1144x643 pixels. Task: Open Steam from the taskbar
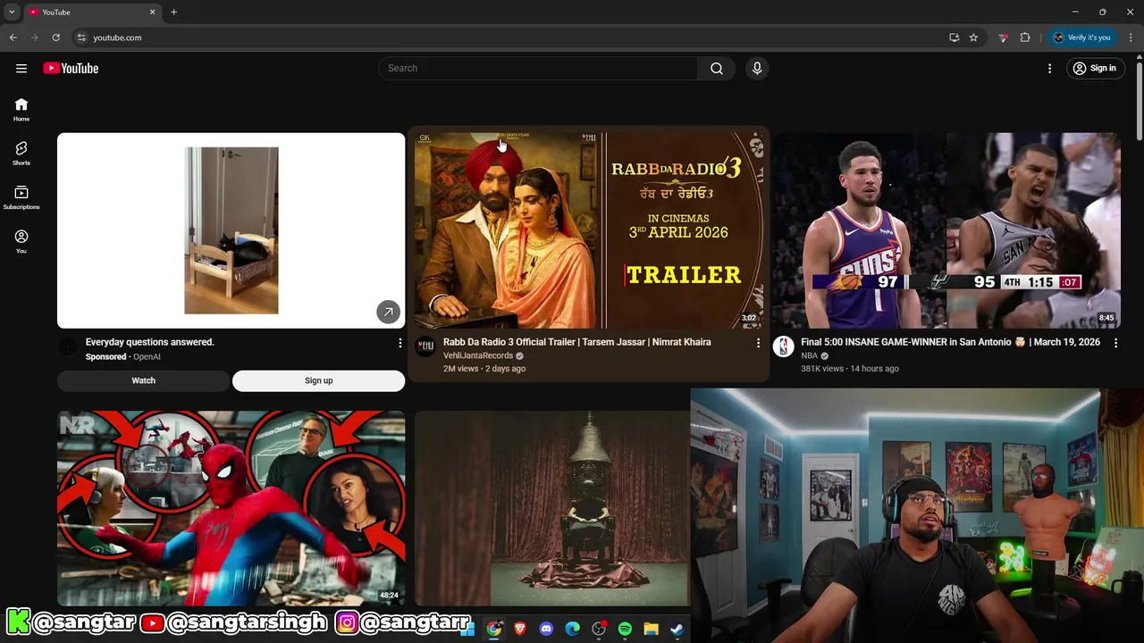[x=677, y=629]
